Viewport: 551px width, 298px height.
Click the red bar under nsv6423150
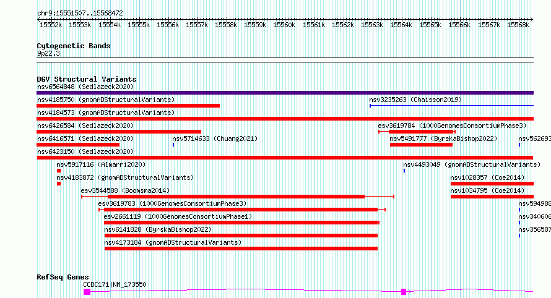click(285, 158)
